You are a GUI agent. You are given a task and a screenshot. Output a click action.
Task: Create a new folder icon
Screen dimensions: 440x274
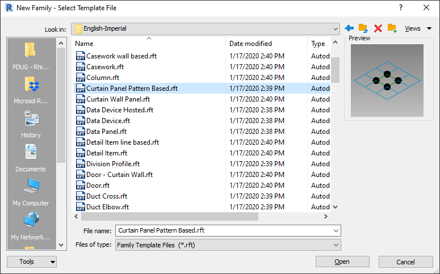[x=392, y=28]
